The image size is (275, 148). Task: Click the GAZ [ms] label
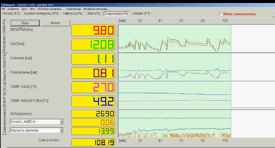tap(17, 44)
